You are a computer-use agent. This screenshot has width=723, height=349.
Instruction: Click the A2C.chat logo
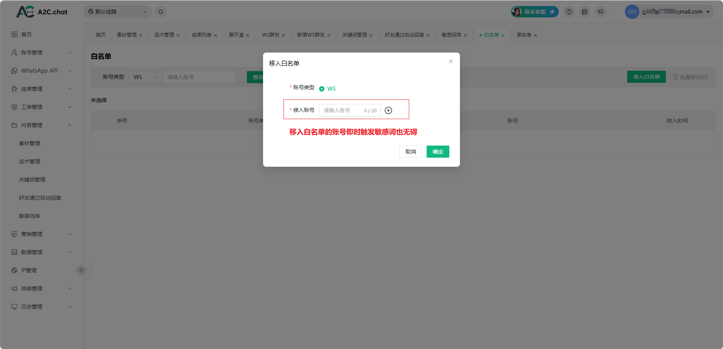point(42,12)
